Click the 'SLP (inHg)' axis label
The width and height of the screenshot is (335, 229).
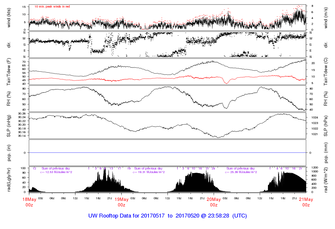9,125
